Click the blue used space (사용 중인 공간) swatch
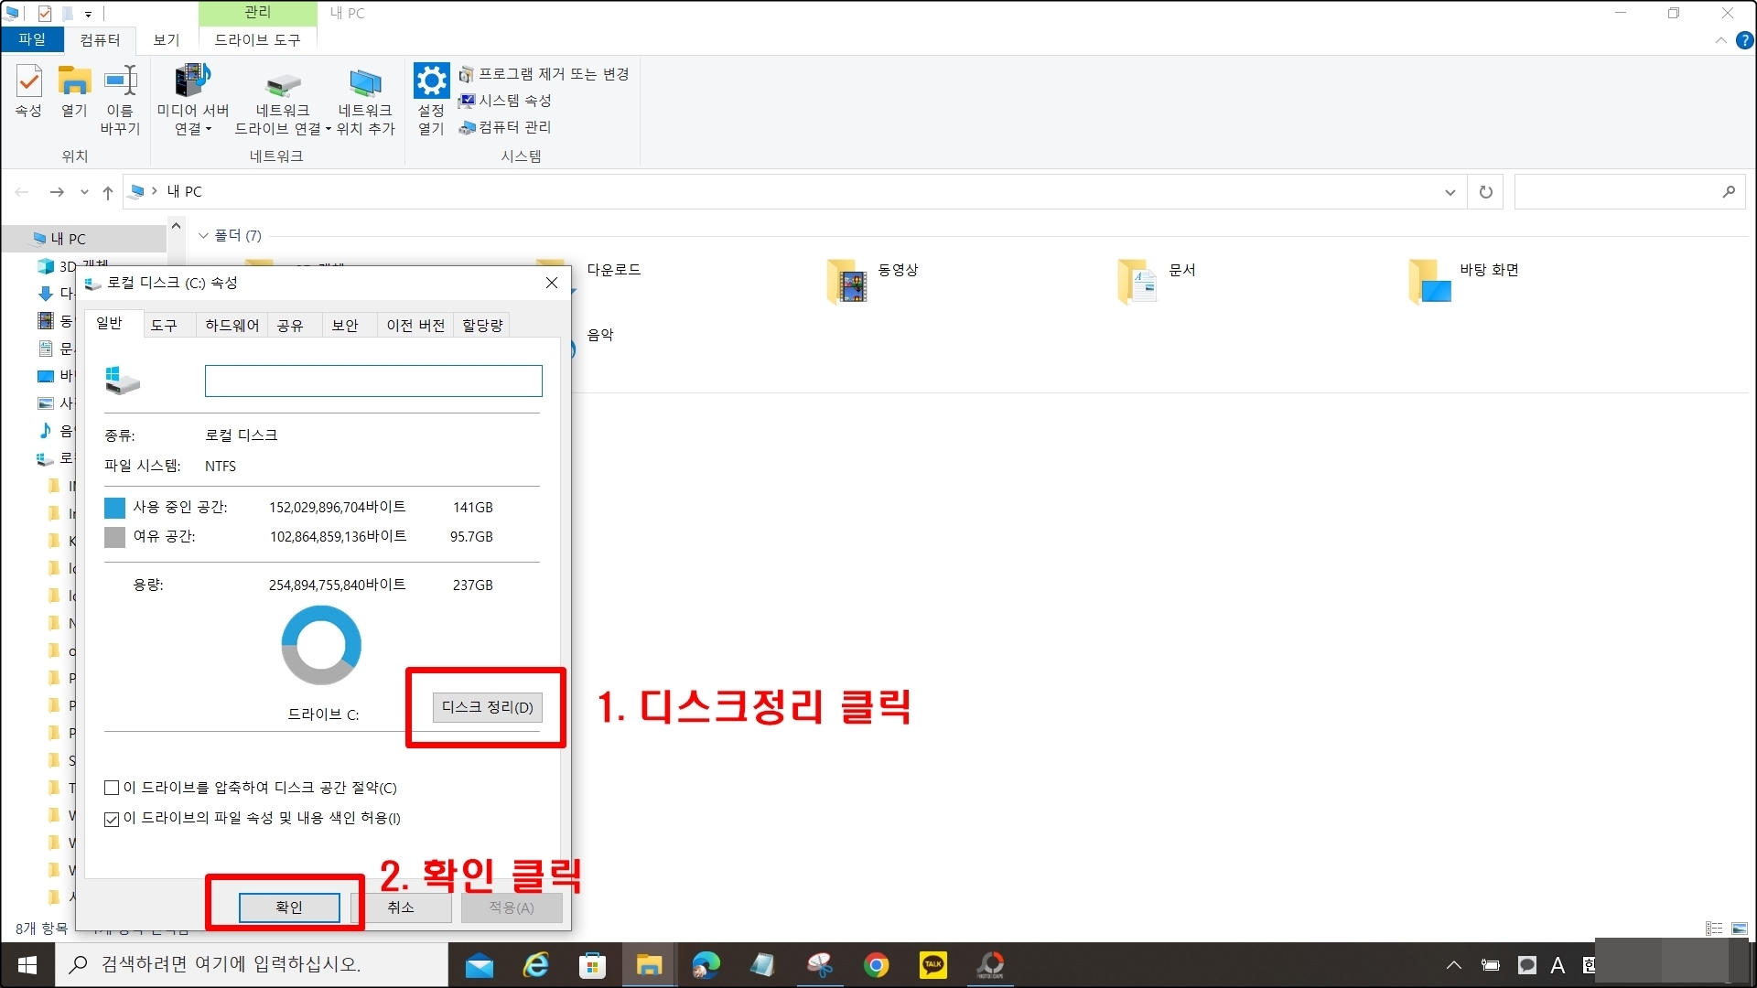This screenshot has height=988, width=1757. click(114, 508)
